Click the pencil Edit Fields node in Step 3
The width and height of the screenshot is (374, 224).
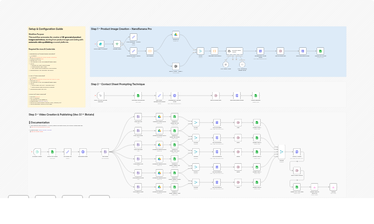click(67, 151)
